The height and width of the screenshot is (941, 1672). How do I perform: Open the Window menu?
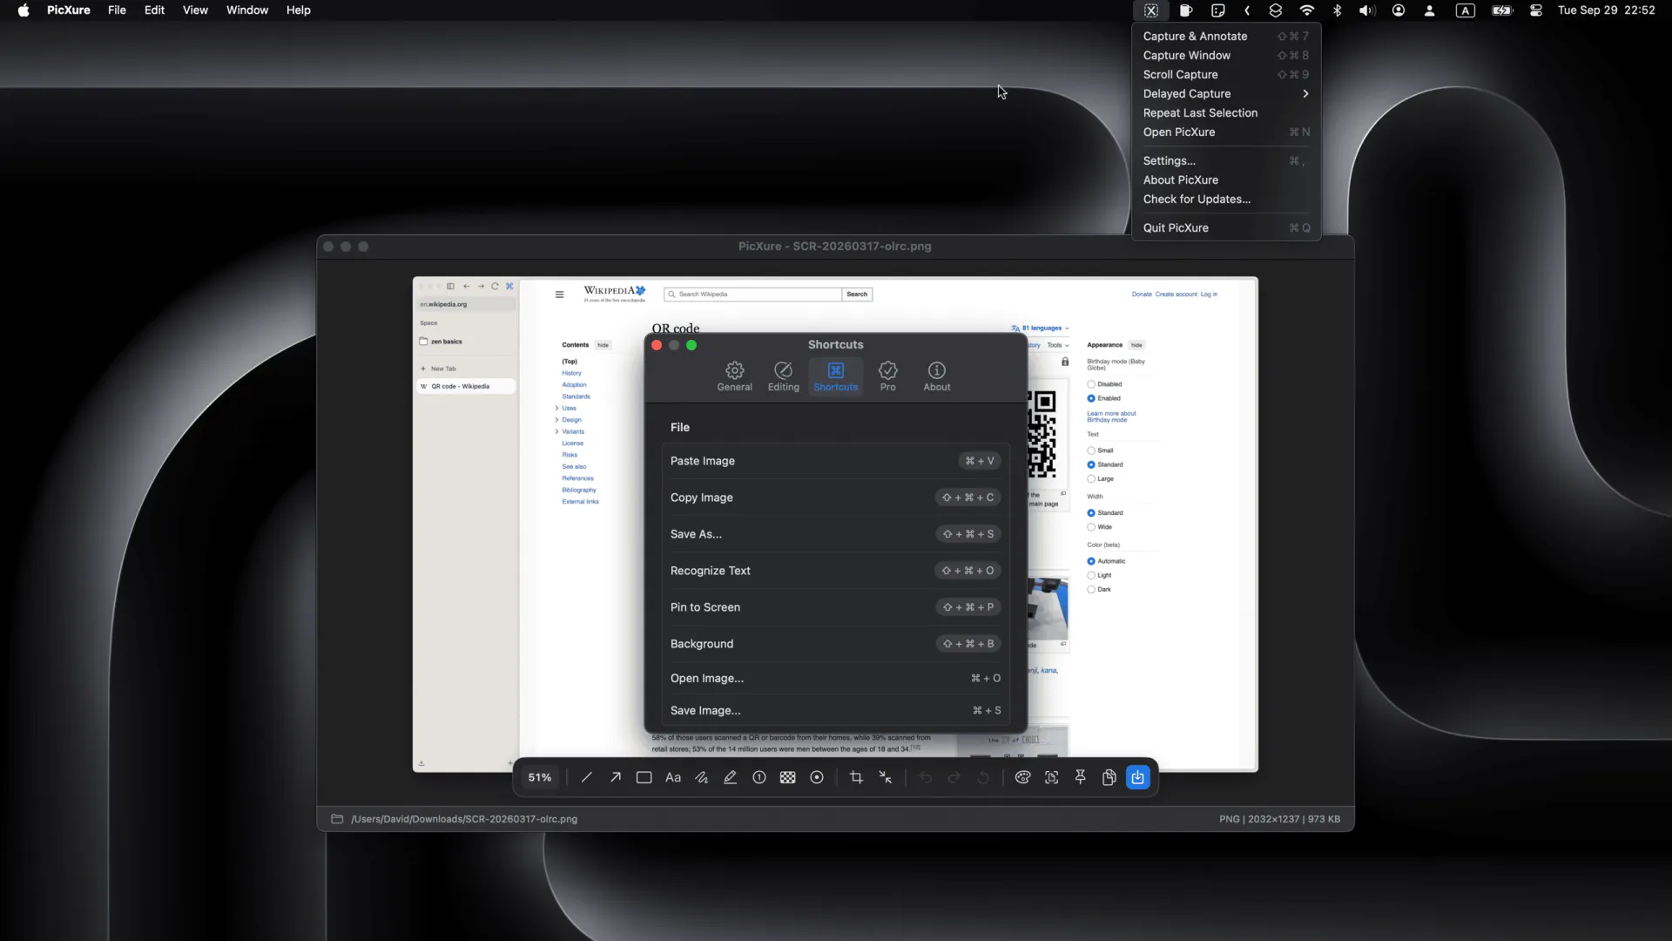247,10
